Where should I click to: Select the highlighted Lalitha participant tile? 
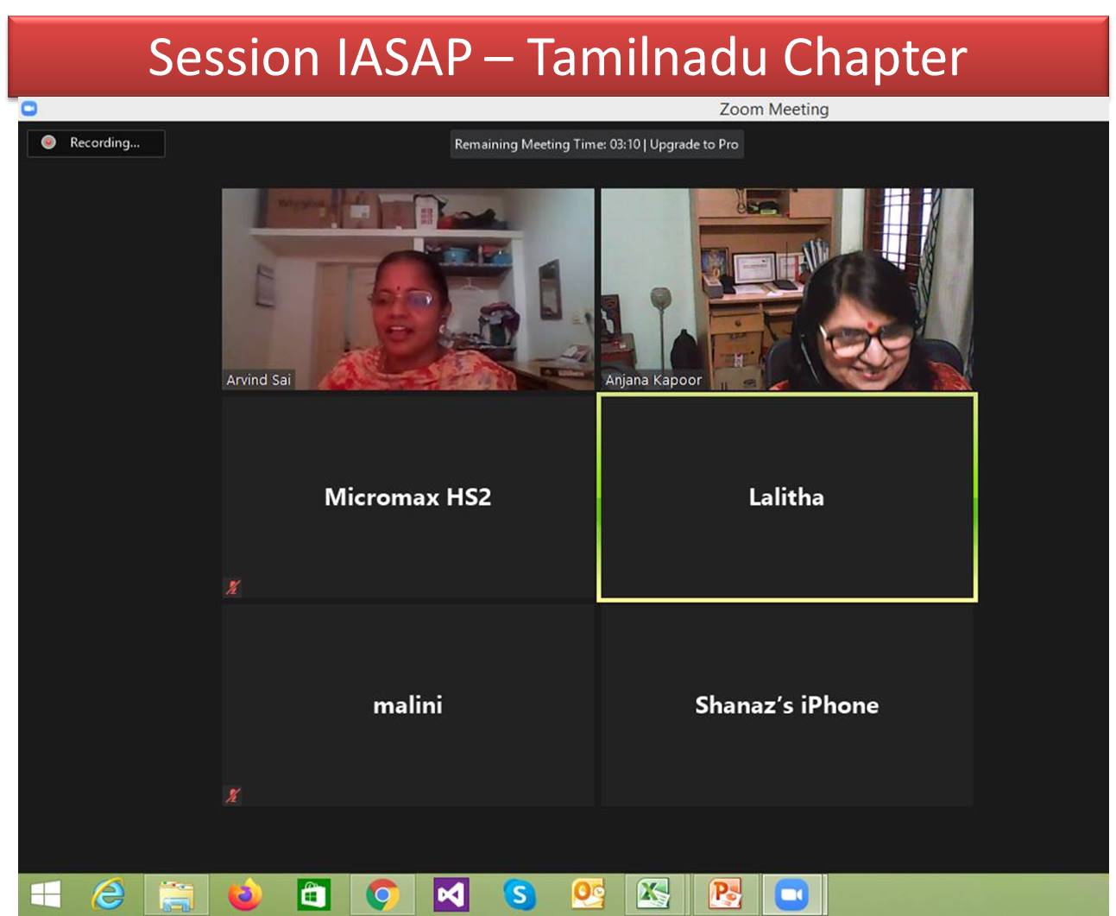tap(787, 497)
